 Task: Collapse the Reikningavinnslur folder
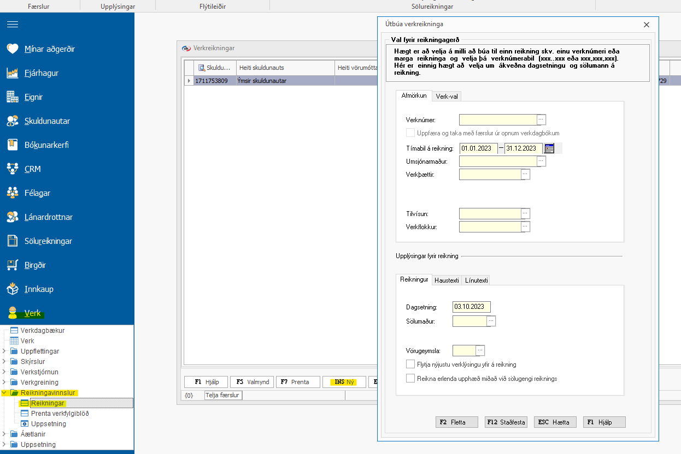(5, 393)
